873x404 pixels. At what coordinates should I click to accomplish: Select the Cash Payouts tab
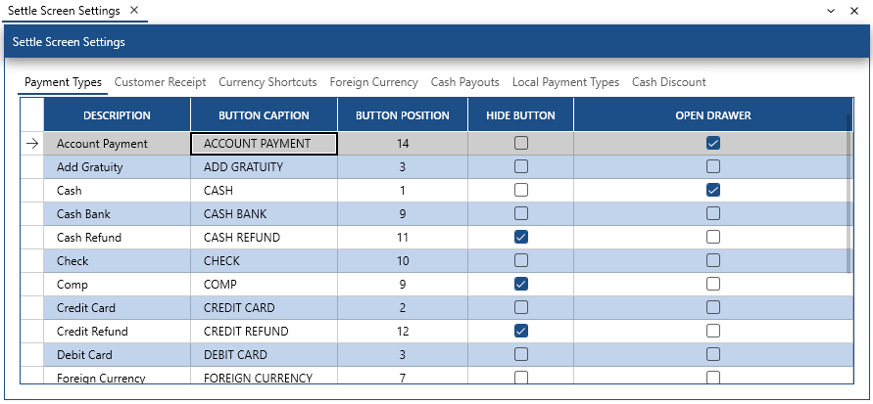click(x=464, y=82)
